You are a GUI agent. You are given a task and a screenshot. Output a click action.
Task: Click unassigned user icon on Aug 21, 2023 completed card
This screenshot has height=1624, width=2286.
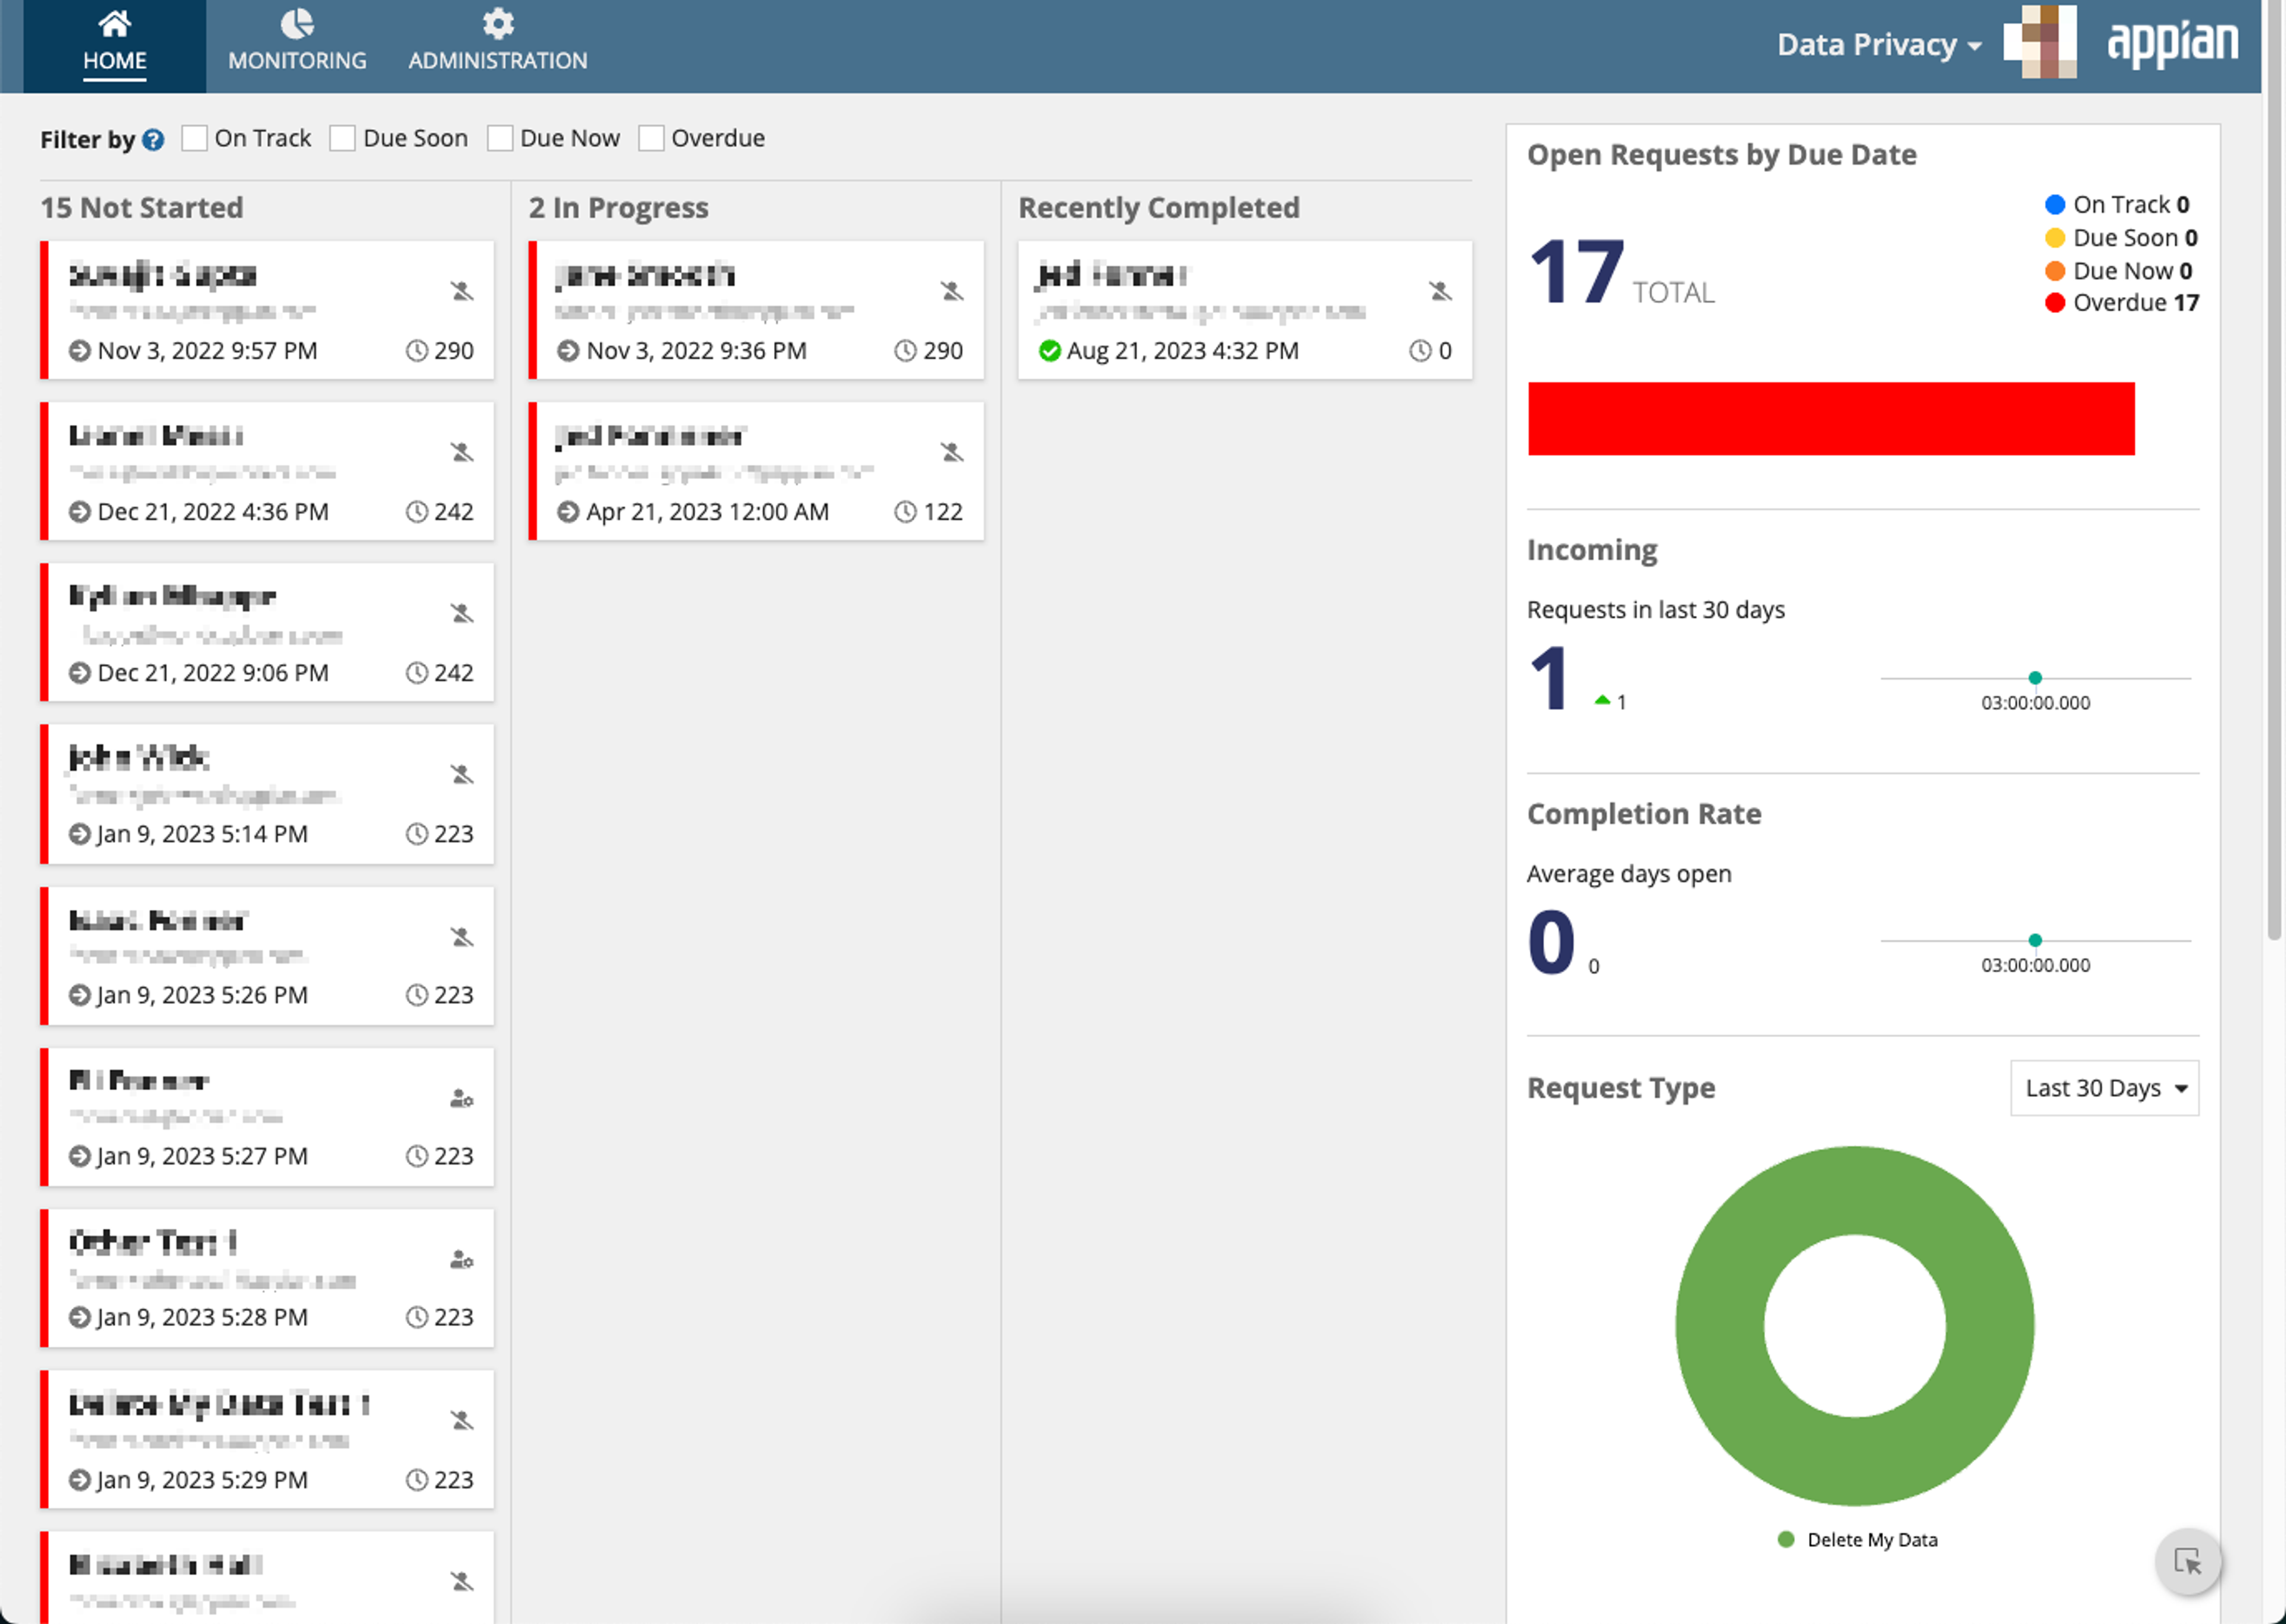click(x=1439, y=291)
